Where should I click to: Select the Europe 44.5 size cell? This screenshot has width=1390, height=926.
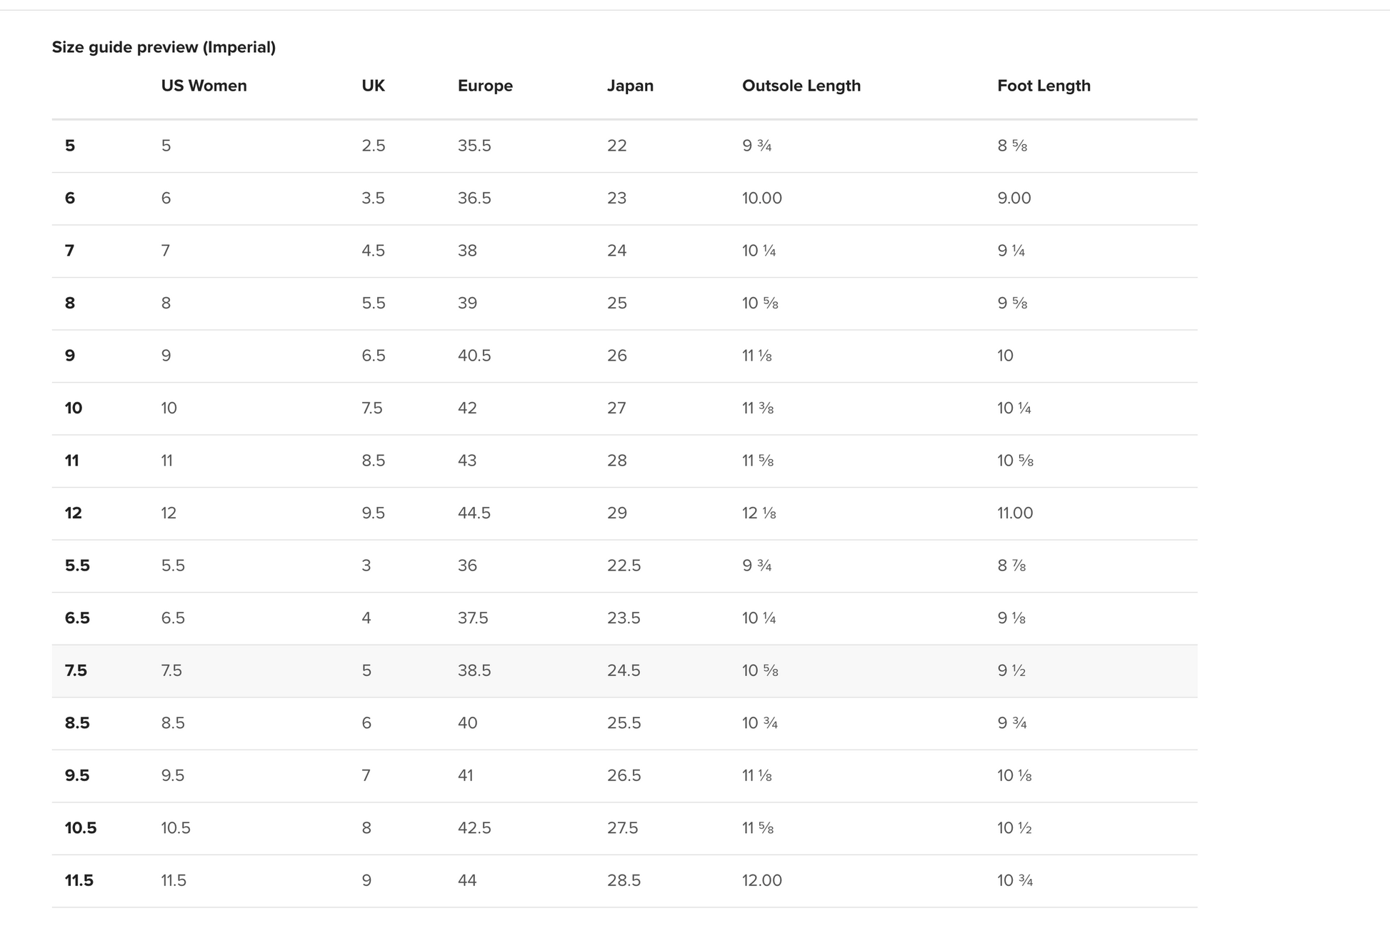[x=474, y=513]
